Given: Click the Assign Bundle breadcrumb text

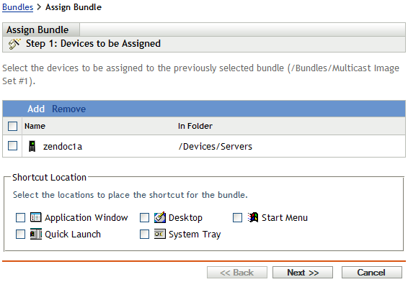Looking at the screenshot, I should pos(74,7).
